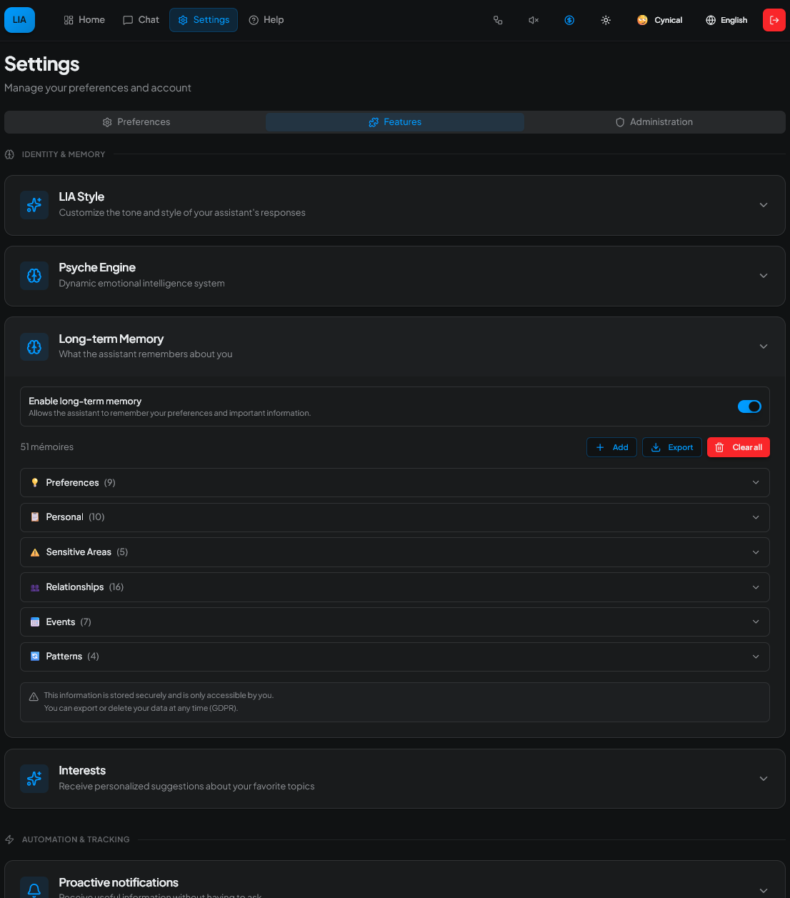790x898 pixels.
Task: Switch to the Preferences settings tab
Action: click(x=136, y=122)
